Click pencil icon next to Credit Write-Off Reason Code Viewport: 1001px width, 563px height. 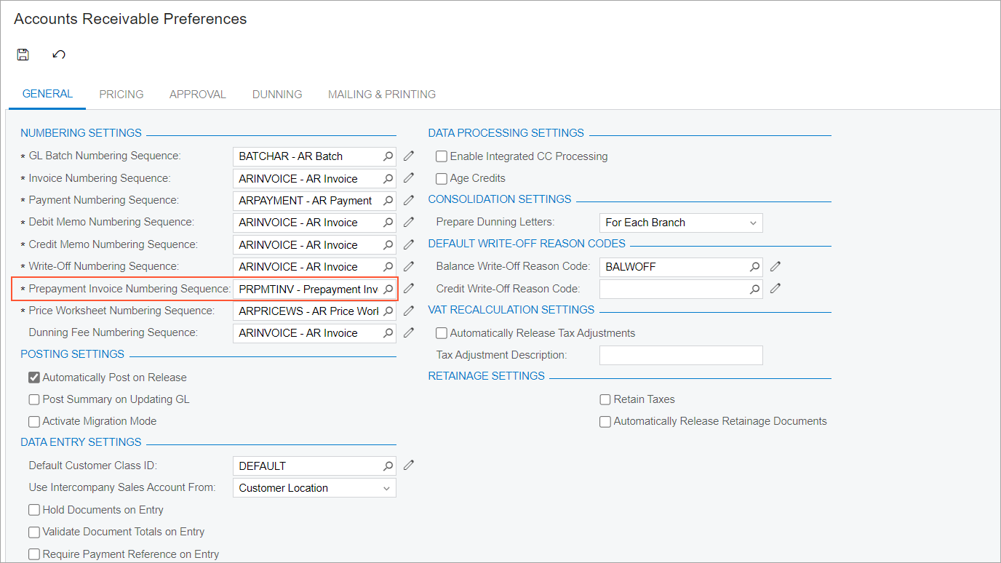775,289
